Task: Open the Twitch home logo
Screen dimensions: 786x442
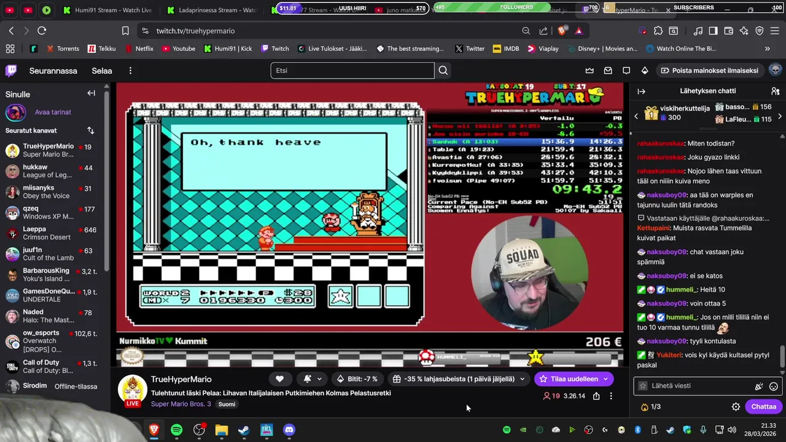Action: tap(11, 71)
